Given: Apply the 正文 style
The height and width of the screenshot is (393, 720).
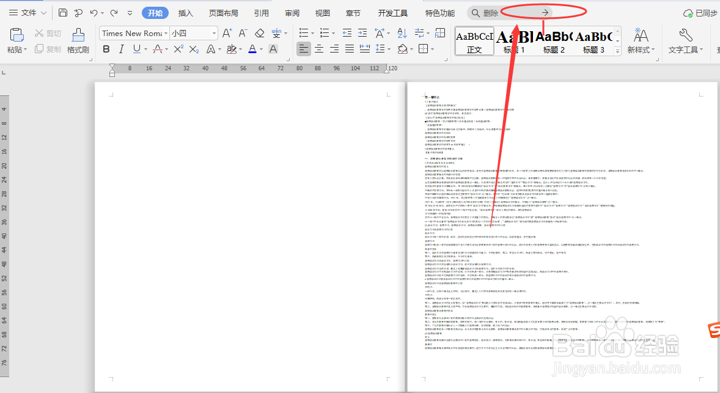Looking at the screenshot, I should tap(474, 42).
